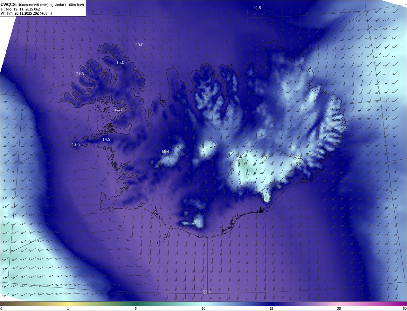Click the colorbar tick label 30
This screenshot has width=407, height=311.
(339, 309)
